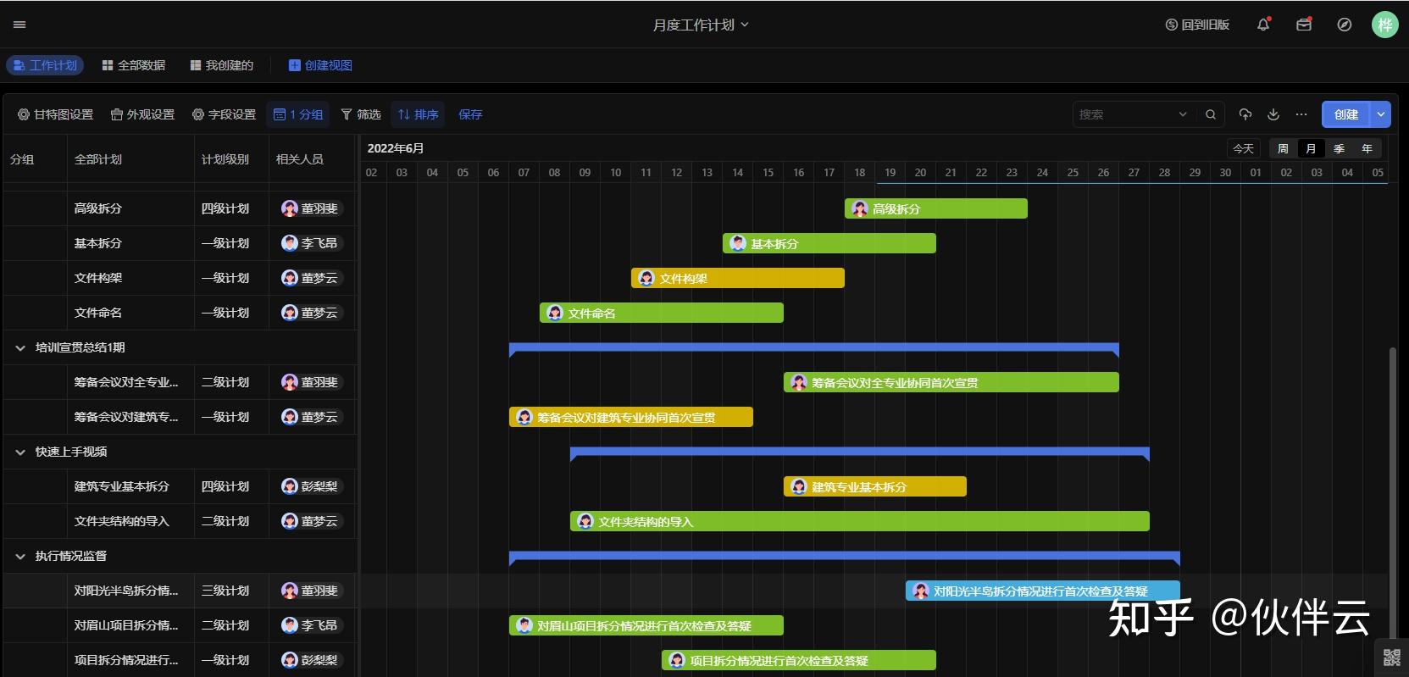Open the dropdown arrow beside 创建 button
Screen dimensions: 1409x677
point(1381,114)
